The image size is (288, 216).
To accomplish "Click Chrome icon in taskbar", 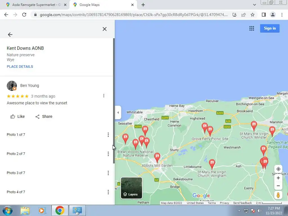I will click(x=60, y=210).
